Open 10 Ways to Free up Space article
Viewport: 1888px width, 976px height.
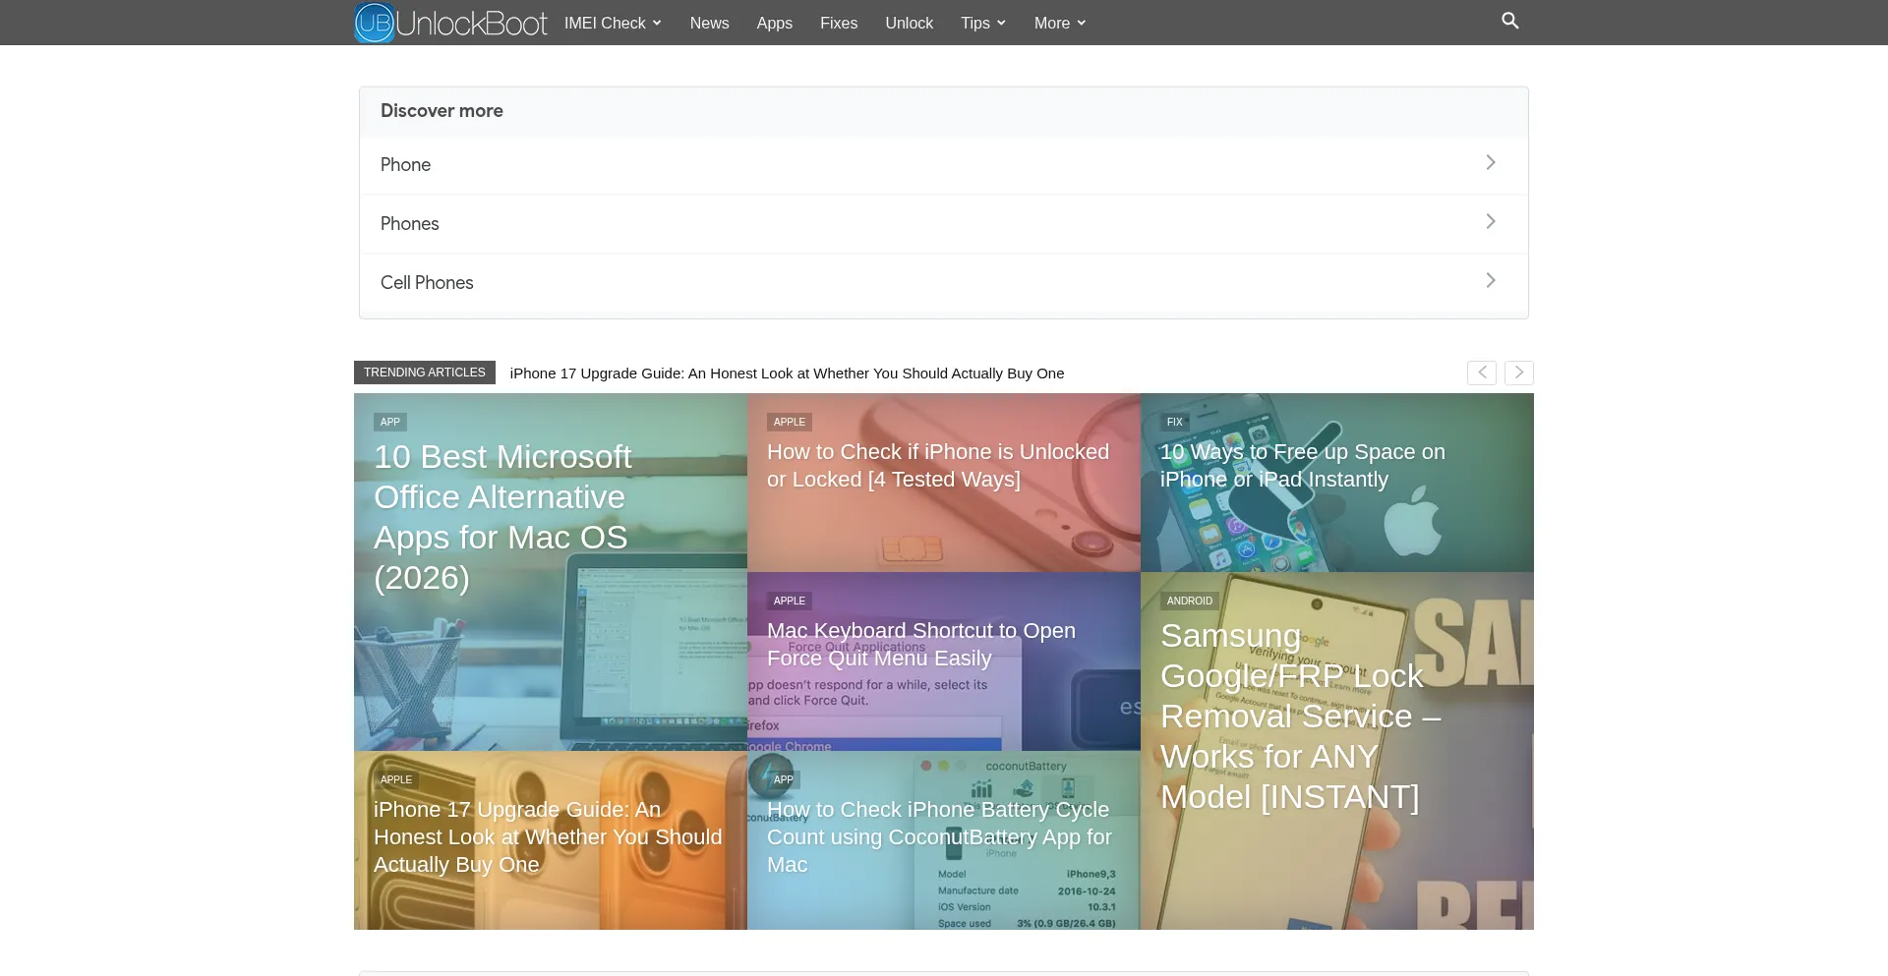[x=1303, y=466]
